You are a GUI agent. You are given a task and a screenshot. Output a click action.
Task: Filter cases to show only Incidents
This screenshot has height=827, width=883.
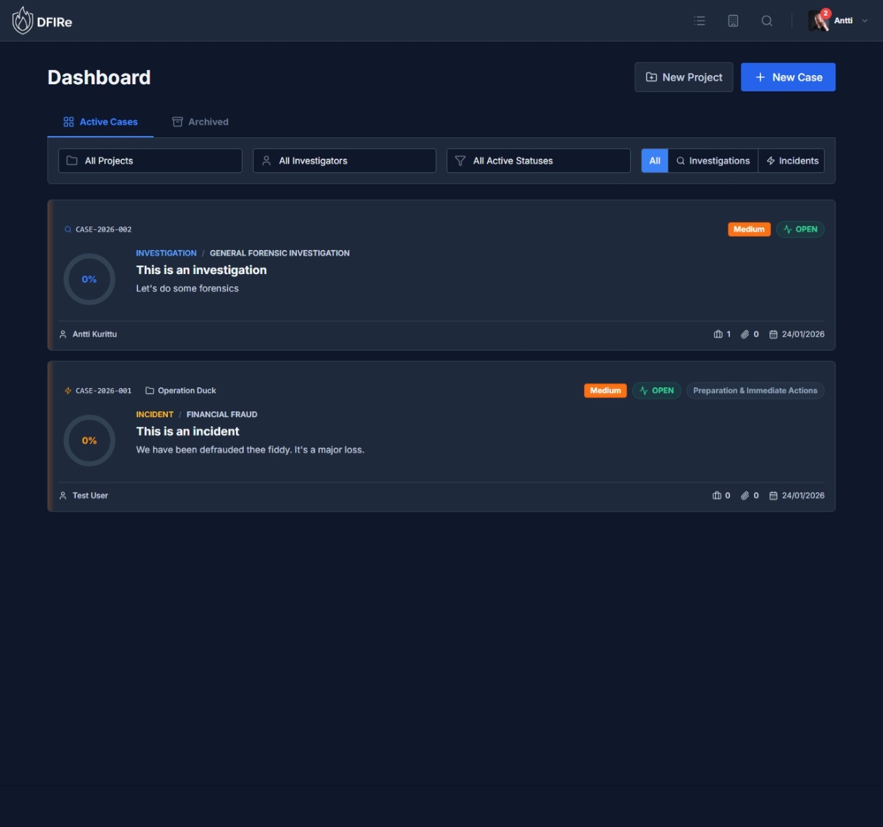coord(792,161)
